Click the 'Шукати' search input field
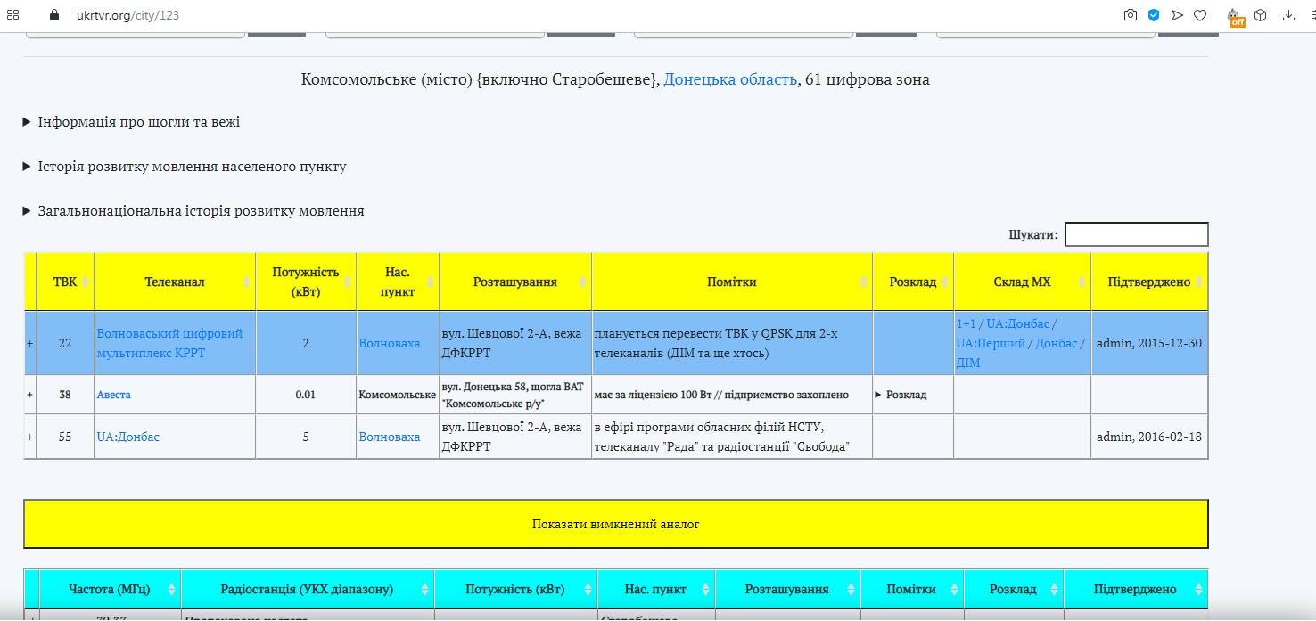1316x621 pixels. 1136,234
